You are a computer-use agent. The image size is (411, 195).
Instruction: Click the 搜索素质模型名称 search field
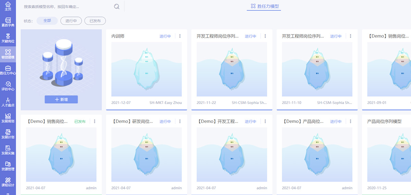(67, 6)
